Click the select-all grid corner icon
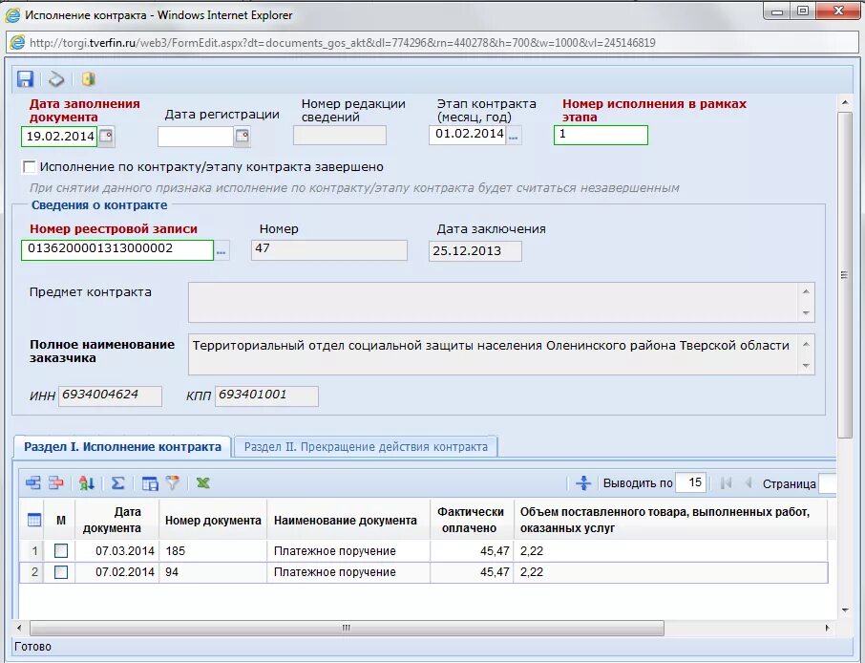 (x=34, y=520)
